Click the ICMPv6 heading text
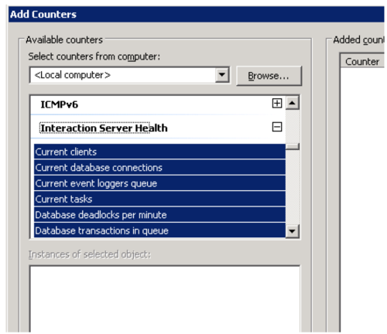 (59, 104)
